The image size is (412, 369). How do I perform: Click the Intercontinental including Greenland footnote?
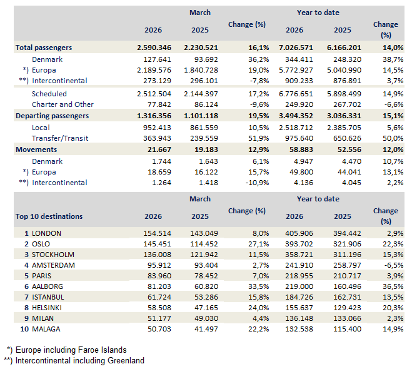point(78,360)
